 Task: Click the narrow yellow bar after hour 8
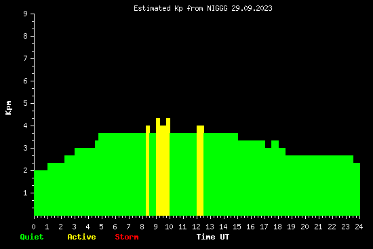pos(148,170)
